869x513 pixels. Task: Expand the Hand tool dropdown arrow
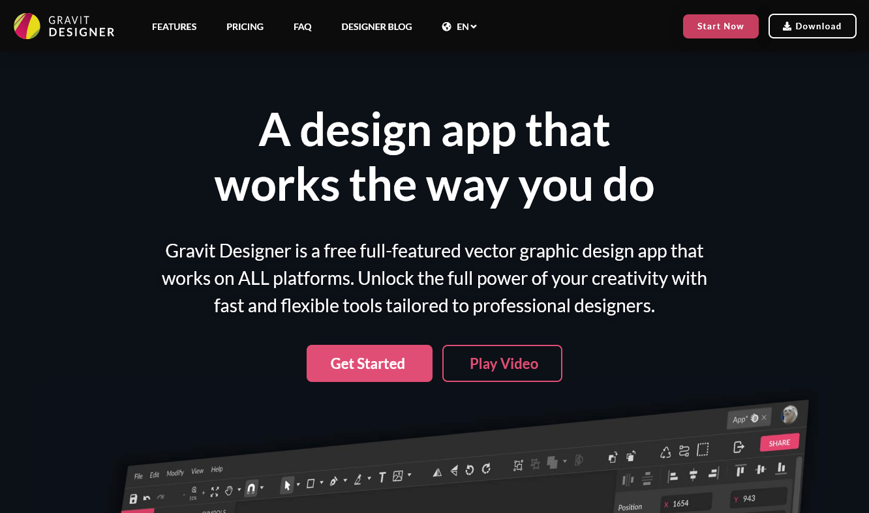239,490
